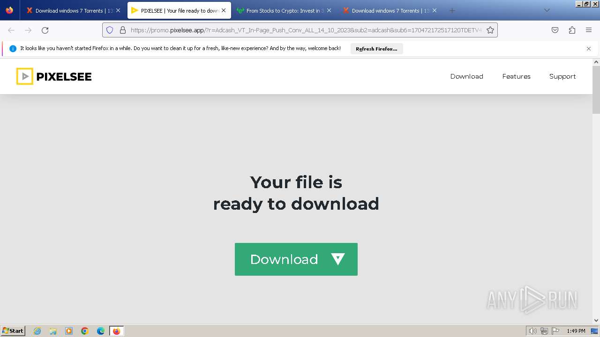Image resolution: width=600 pixels, height=337 pixels.
Task: Click the network tray icon
Action: [x=544, y=331]
